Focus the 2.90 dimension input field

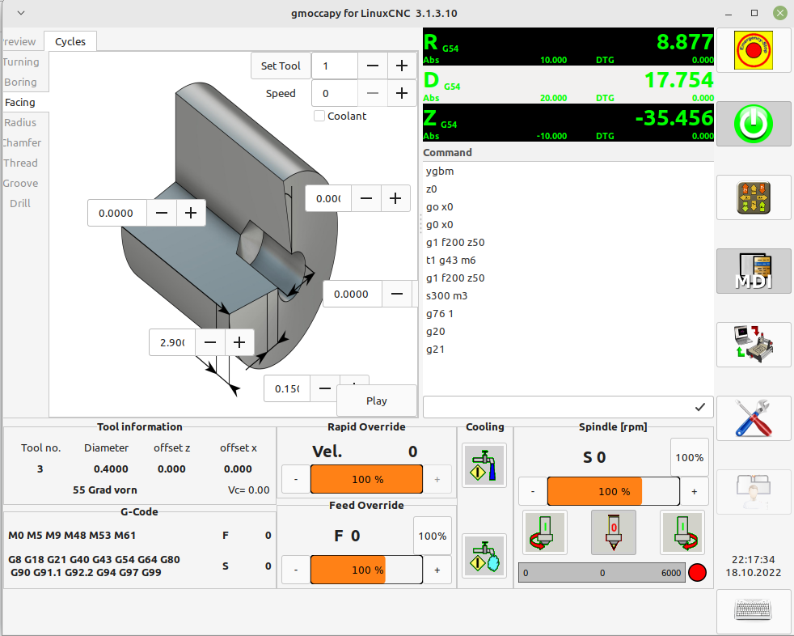pyautogui.click(x=172, y=342)
